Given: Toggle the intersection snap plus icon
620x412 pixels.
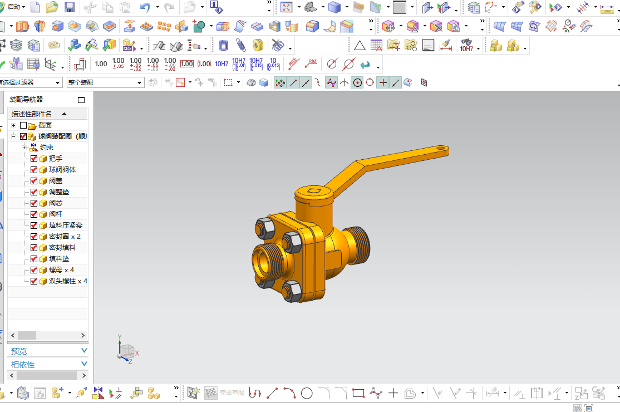Looking at the screenshot, I should 383,82.
